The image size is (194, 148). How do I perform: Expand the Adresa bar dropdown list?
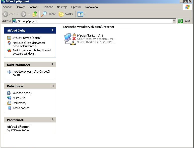point(174,21)
